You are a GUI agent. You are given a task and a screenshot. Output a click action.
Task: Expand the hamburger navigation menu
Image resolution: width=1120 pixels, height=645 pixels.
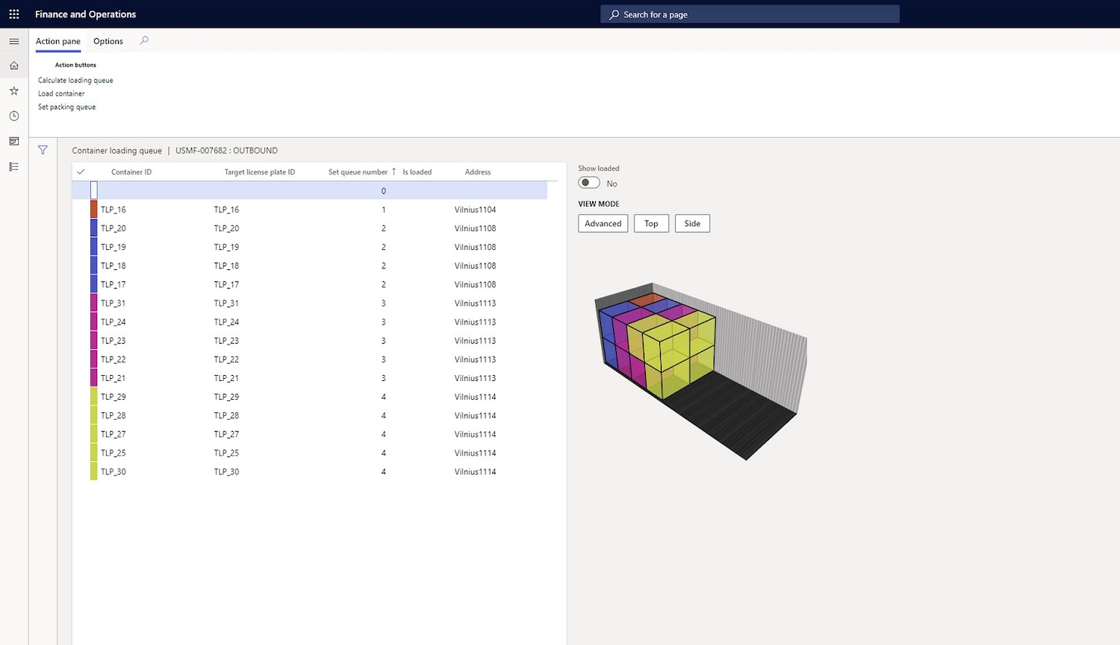tap(14, 42)
